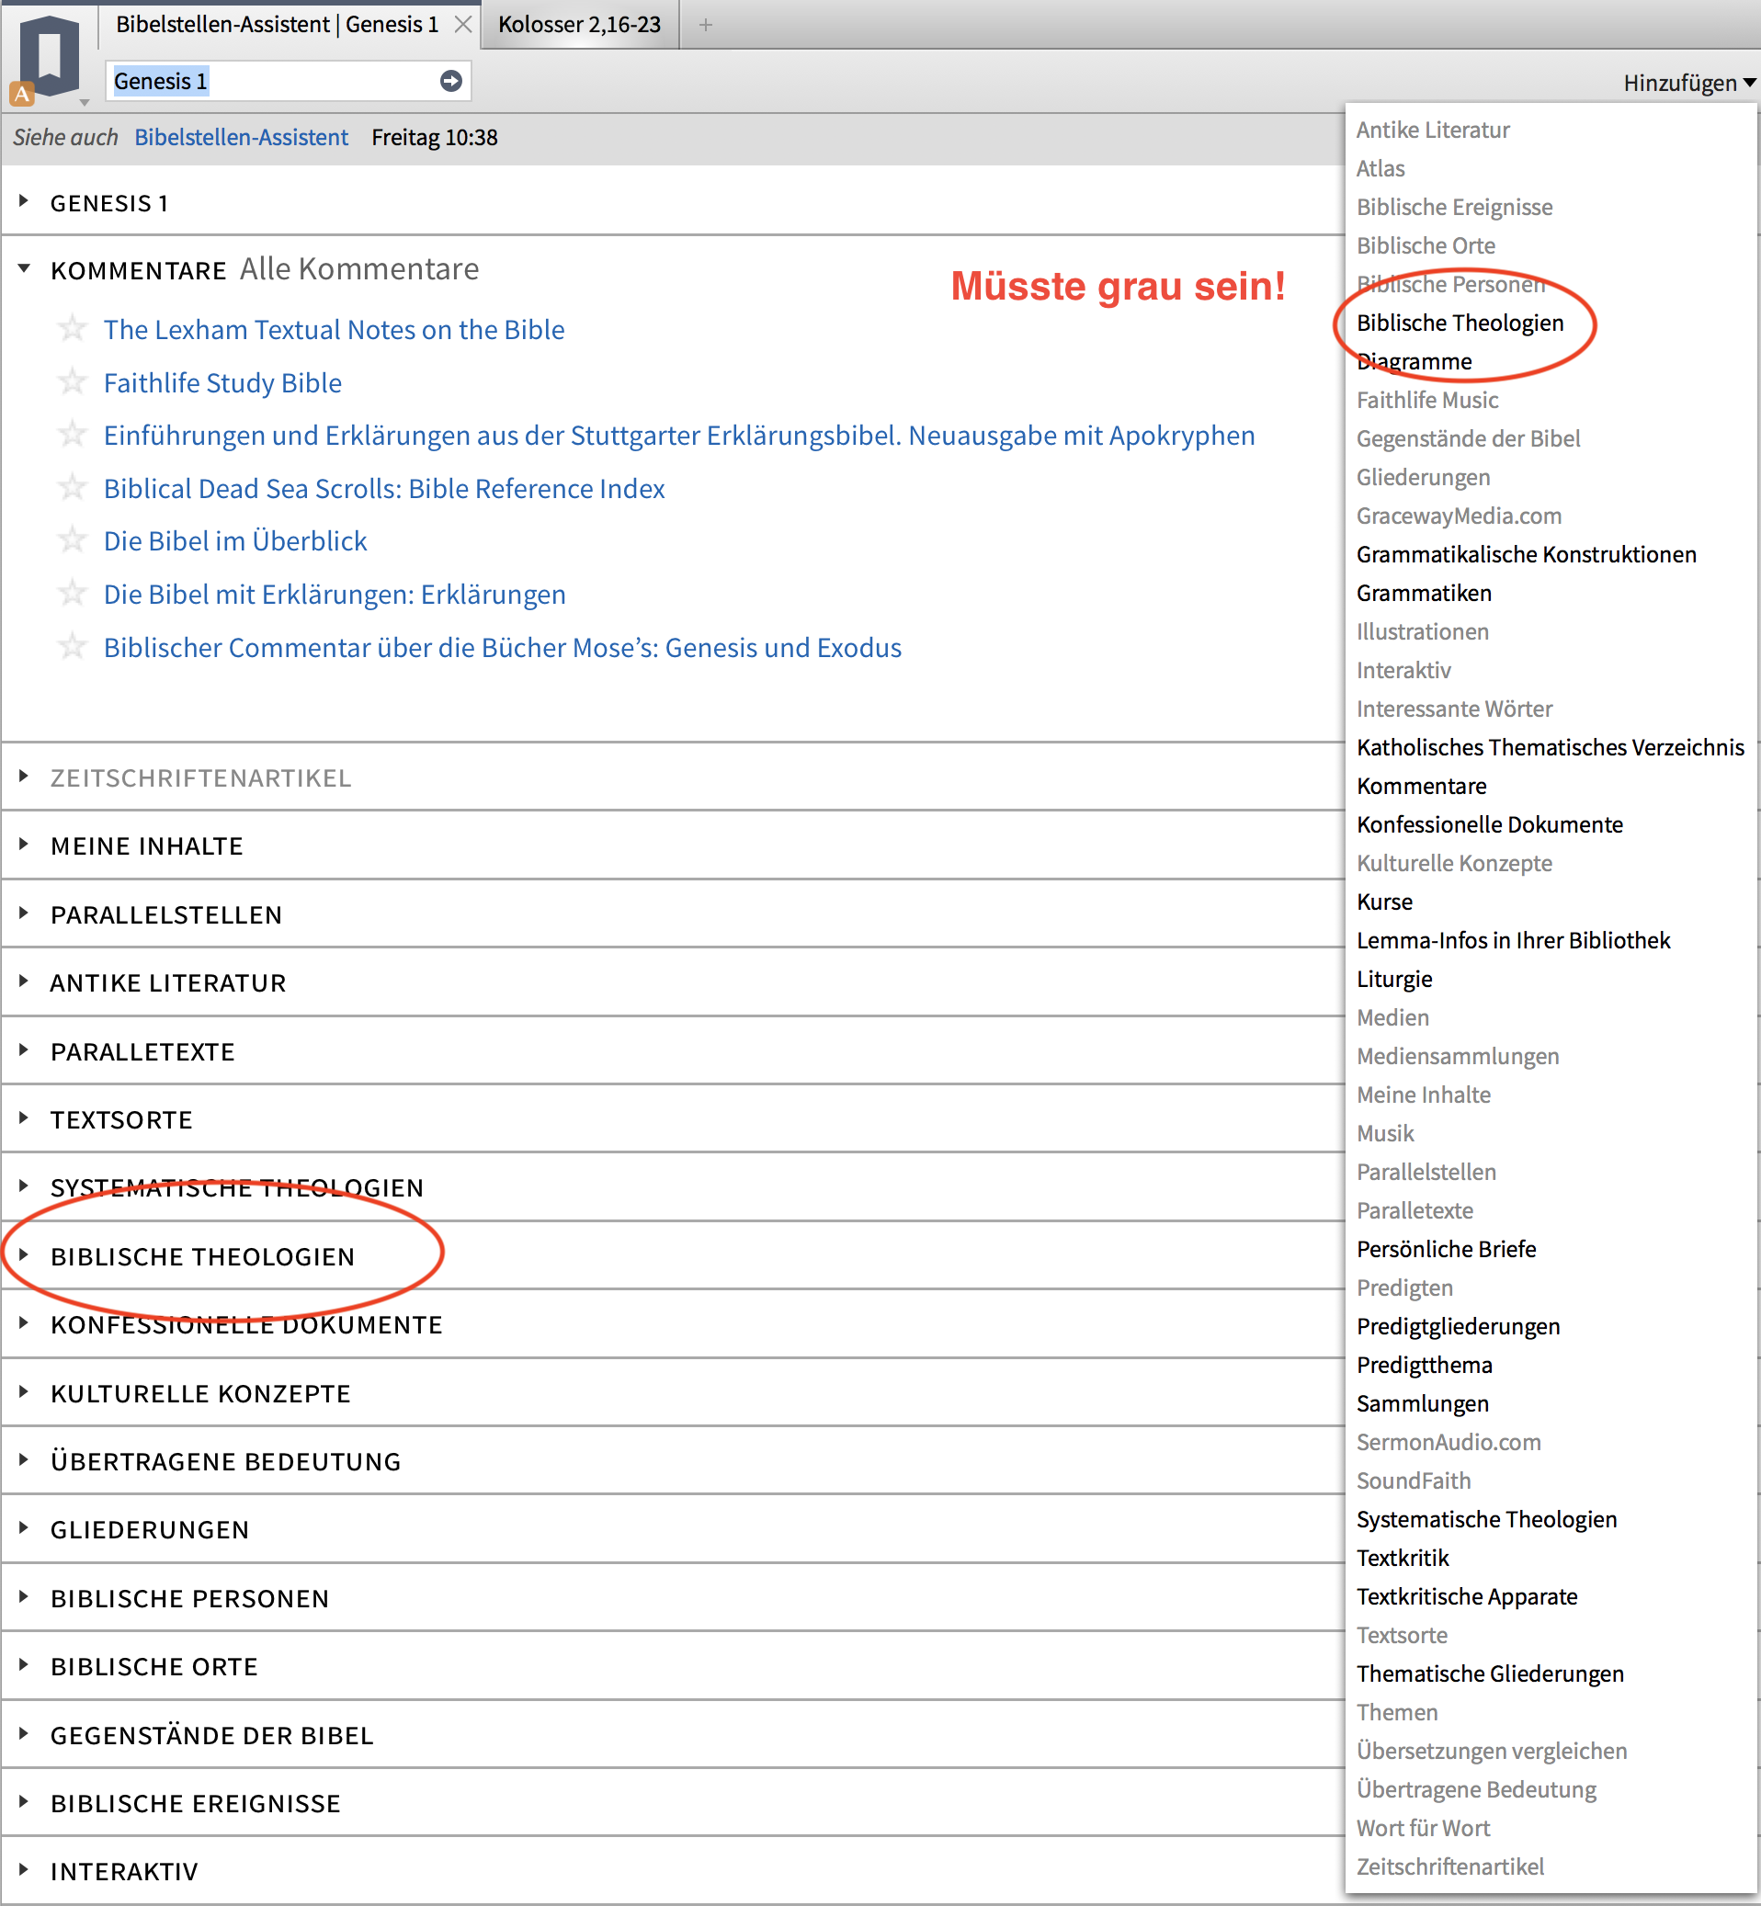Open the Bibelstellen-Assistent panel icon menu

pyautogui.click(x=48, y=59)
